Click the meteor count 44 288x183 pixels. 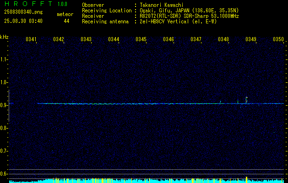point(66,21)
